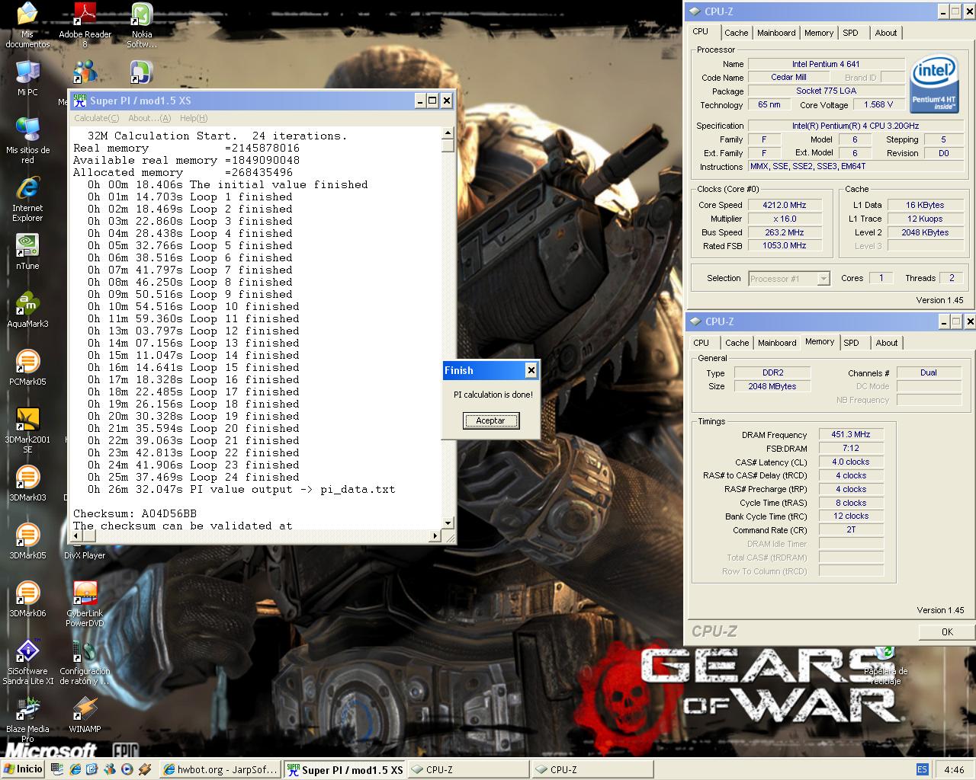
Task: Switch to SPD tab in top CPU-Z
Action: (851, 33)
